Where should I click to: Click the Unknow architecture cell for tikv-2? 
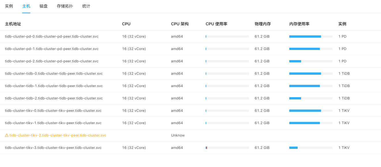coord(178,135)
